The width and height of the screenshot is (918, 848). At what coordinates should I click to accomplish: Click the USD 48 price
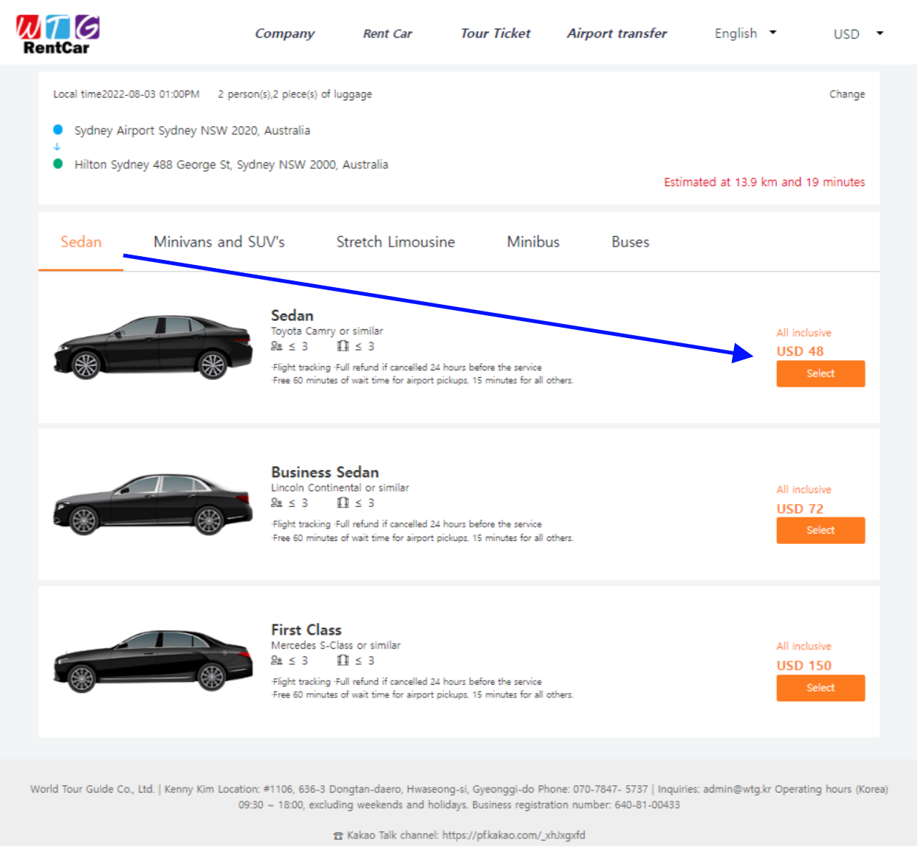[x=800, y=351]
